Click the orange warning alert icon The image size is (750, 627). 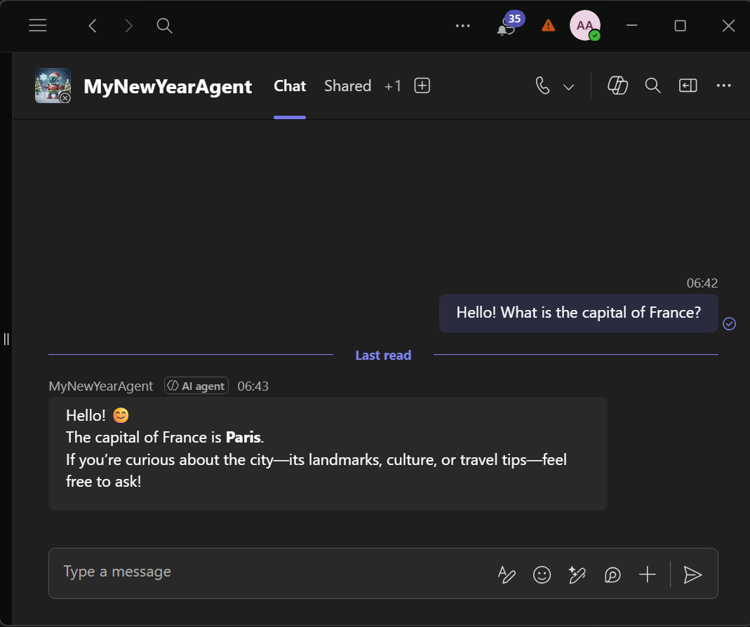pyautogui.click(x=549, y=26)
